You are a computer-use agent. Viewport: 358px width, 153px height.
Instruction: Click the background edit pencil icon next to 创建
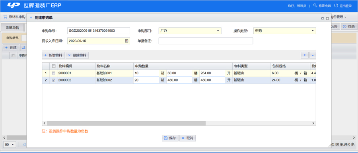point(23,48)
